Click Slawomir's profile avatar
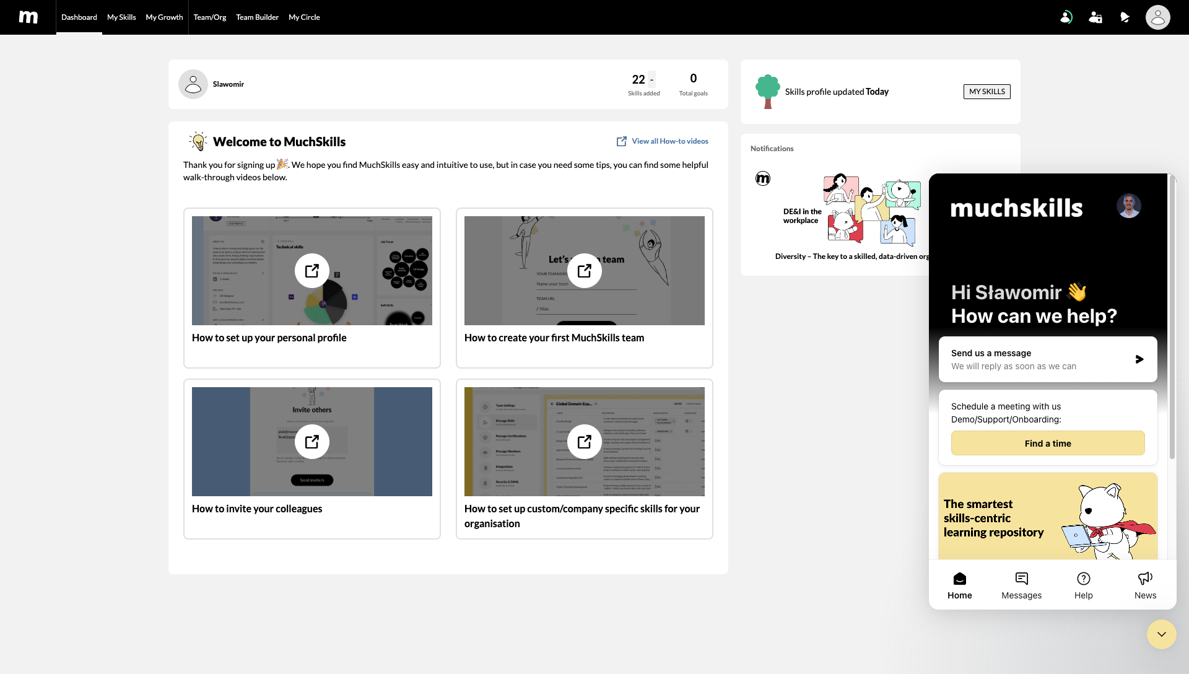Screen dimensions: 1189x674 coord(193,84)
